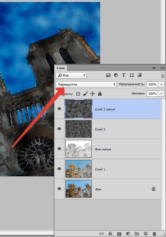The image size is (166, 237).
Task: Click the delete layer trash icon
Action: coord(154,234)
